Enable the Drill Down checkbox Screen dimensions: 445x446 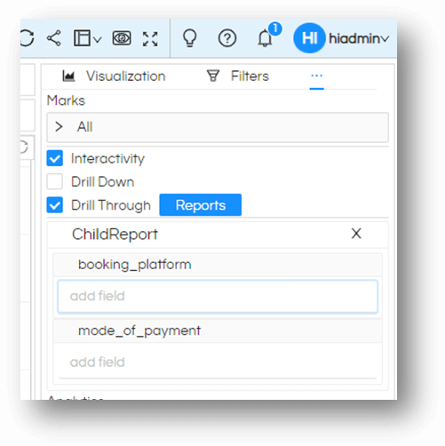pyautogui.click(x=55, y=181)
